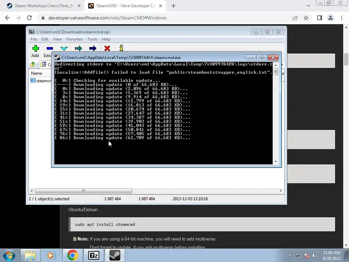Click the 7-Zip Extract minus icon
Image resolution: width=349 pixels, height=262 pixels.
click(x=50, y=48)
